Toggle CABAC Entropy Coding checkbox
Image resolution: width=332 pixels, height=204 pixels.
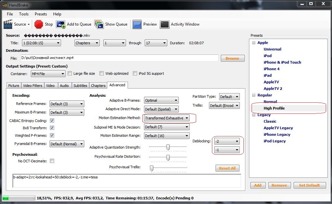coord(52,120)
